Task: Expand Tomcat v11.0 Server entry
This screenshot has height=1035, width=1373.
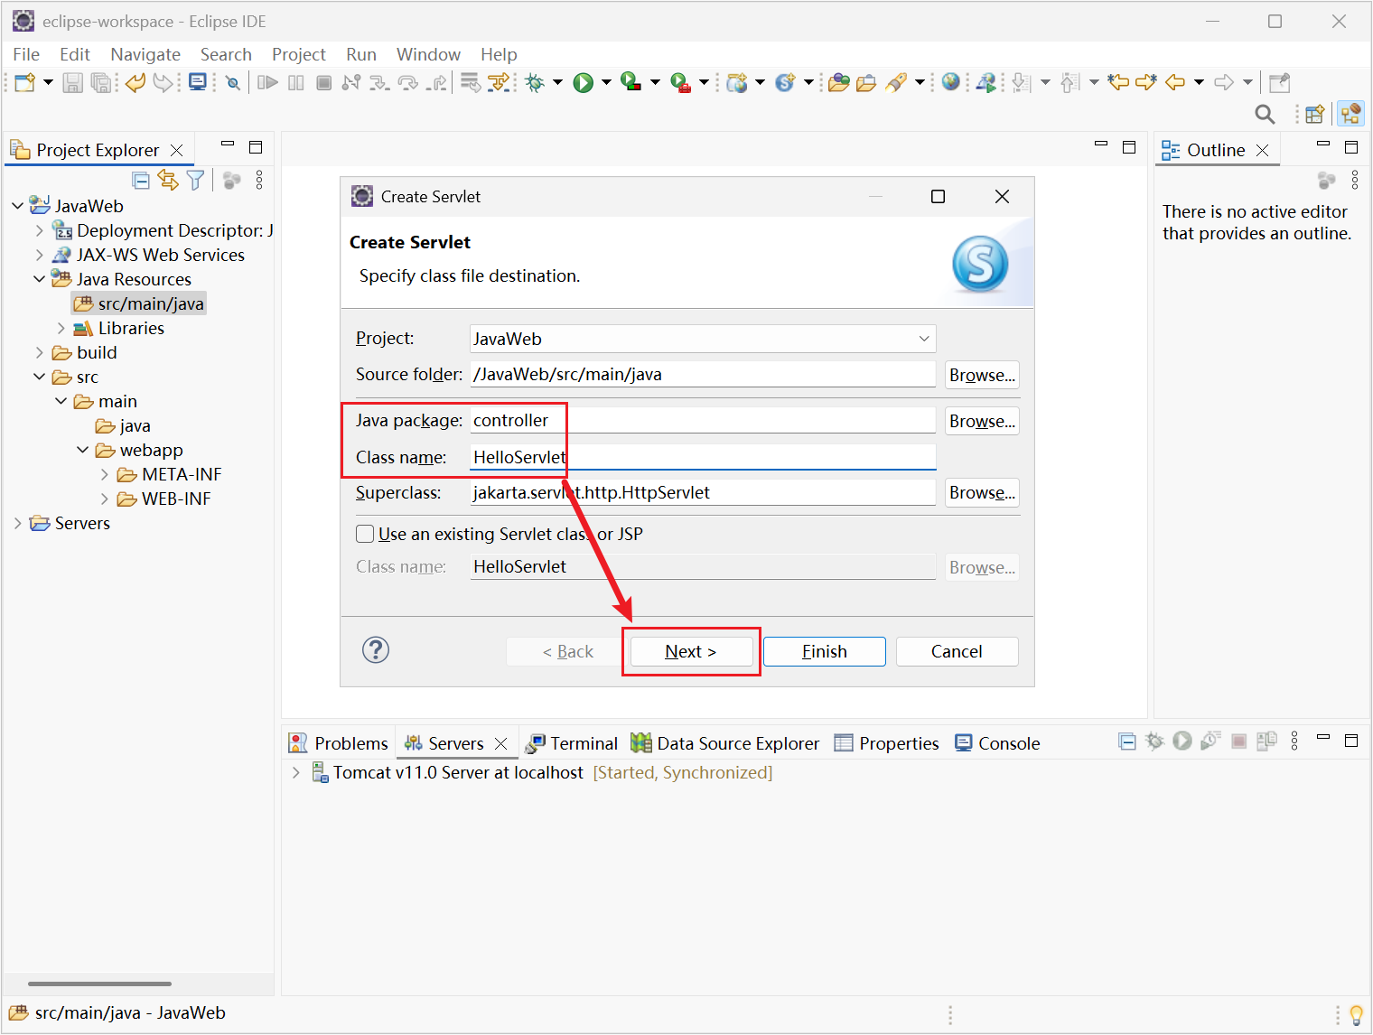Action: pyautogui.click(x=295, y=773)
